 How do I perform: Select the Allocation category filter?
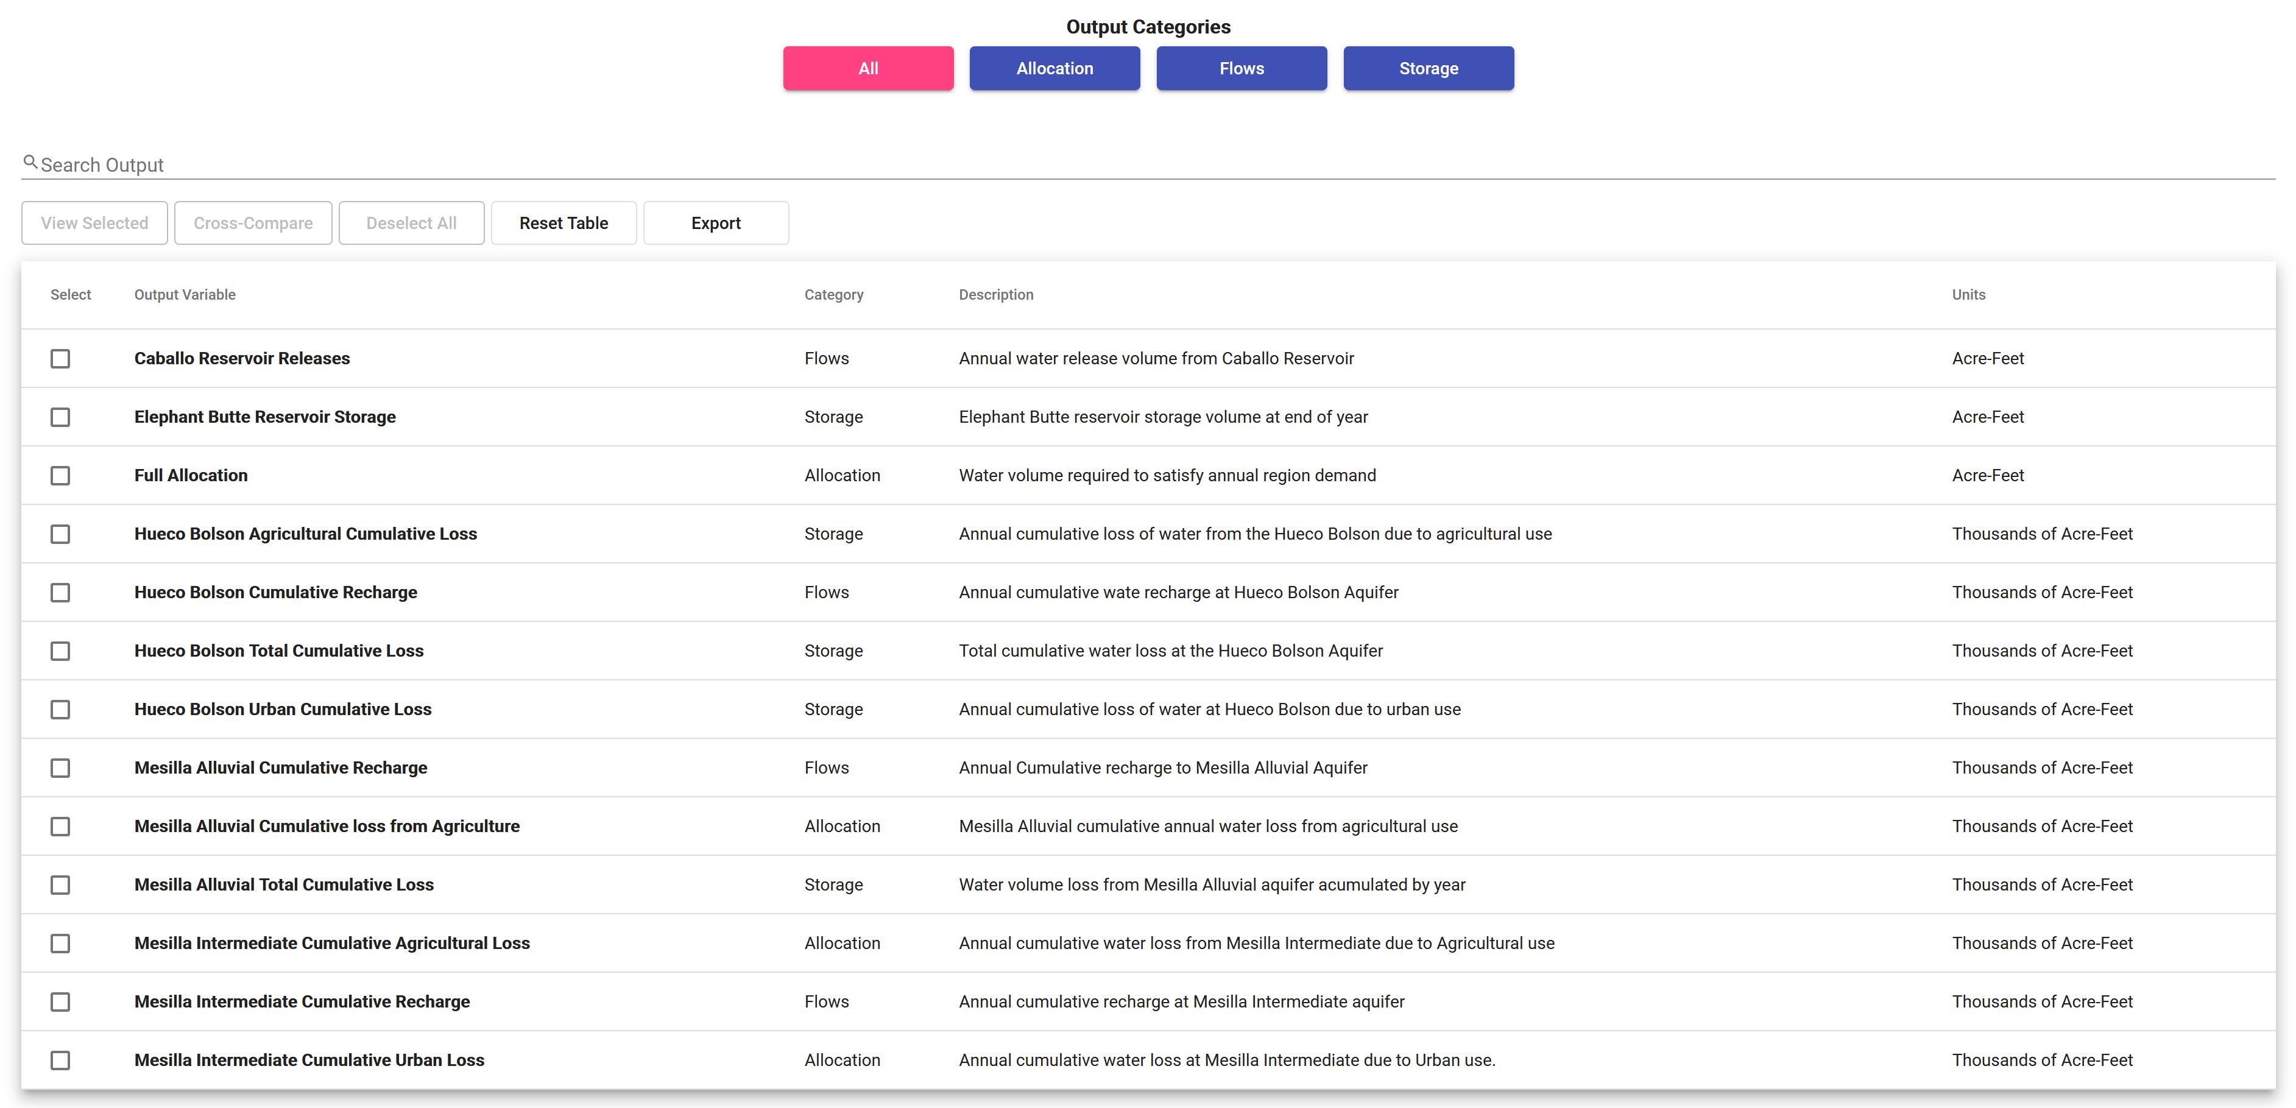coord(1054,68)
